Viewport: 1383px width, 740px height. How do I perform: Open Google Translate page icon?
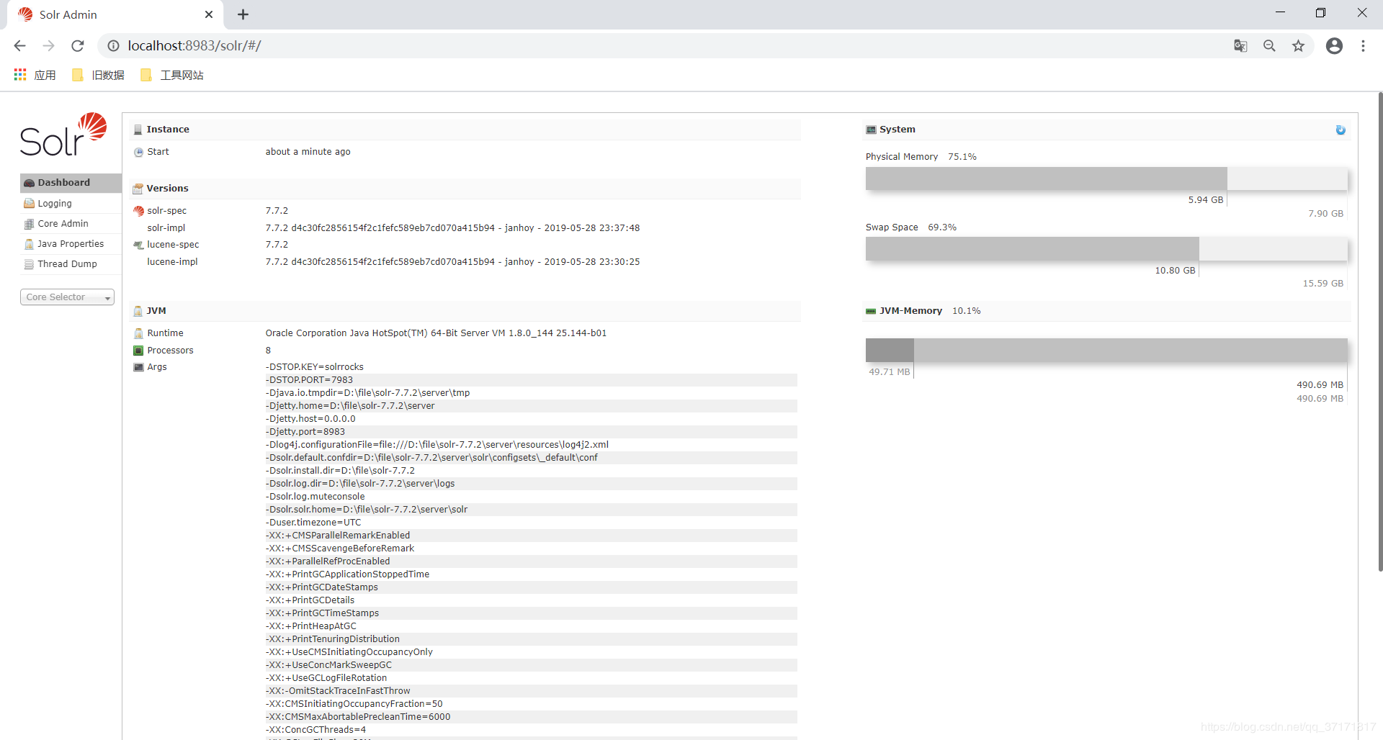pyautogui.click(x=1240, y=46)
